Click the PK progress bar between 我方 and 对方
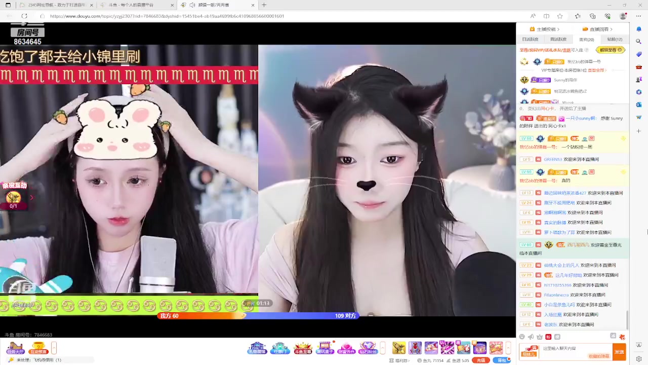648x365 pixels. coord(258,315)
